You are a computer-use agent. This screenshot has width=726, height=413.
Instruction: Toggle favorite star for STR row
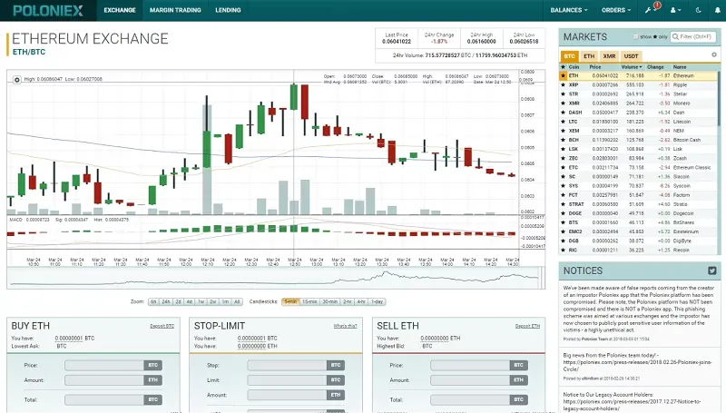pos(563,94)
